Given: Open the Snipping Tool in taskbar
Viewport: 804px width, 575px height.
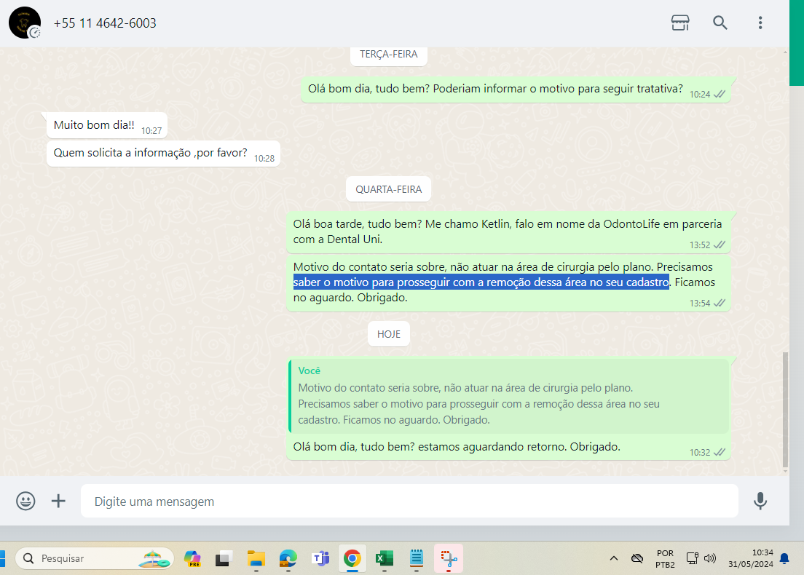Looking at the screenshot, I should [449, 558].
